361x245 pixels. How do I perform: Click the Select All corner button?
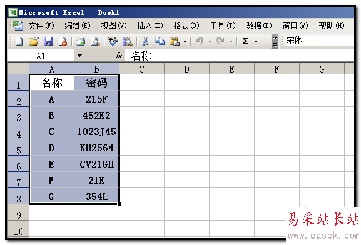18,69
